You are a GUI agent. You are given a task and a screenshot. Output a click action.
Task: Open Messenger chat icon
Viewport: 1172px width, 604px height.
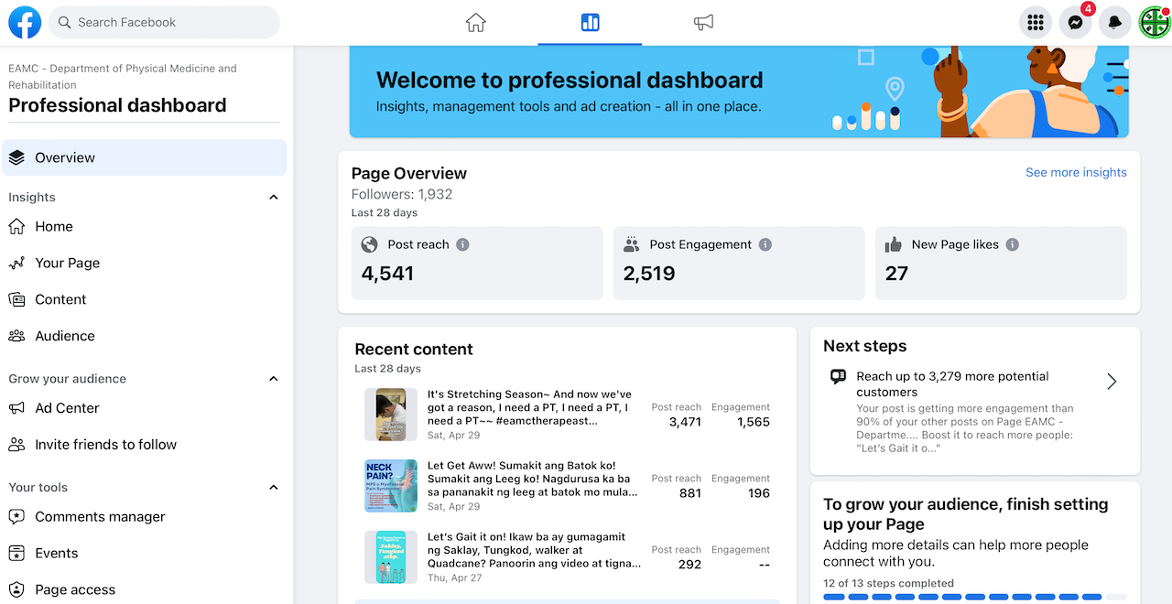(1076, 23)
